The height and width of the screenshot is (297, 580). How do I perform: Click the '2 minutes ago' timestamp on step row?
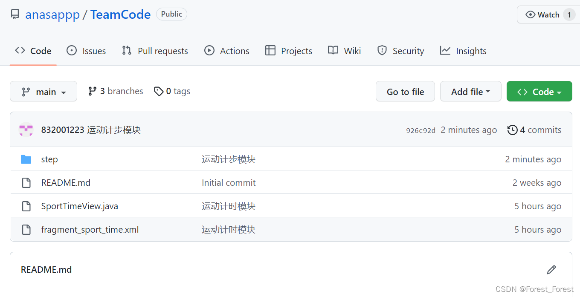(533, 159)
